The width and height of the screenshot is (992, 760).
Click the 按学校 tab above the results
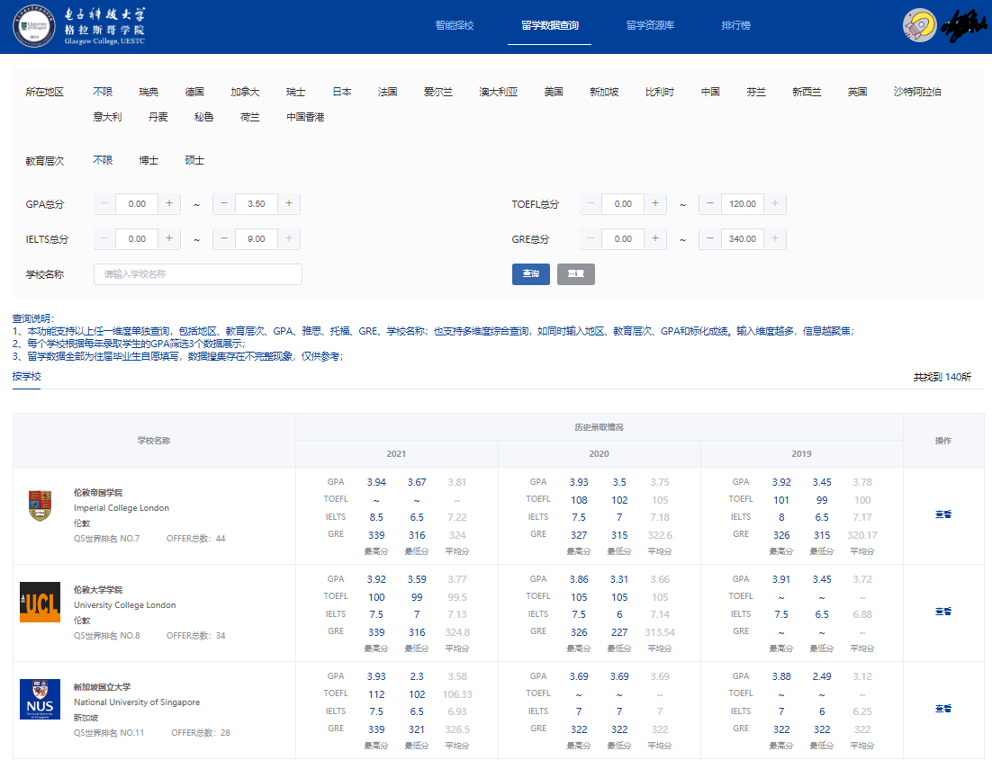click(25, 377)
